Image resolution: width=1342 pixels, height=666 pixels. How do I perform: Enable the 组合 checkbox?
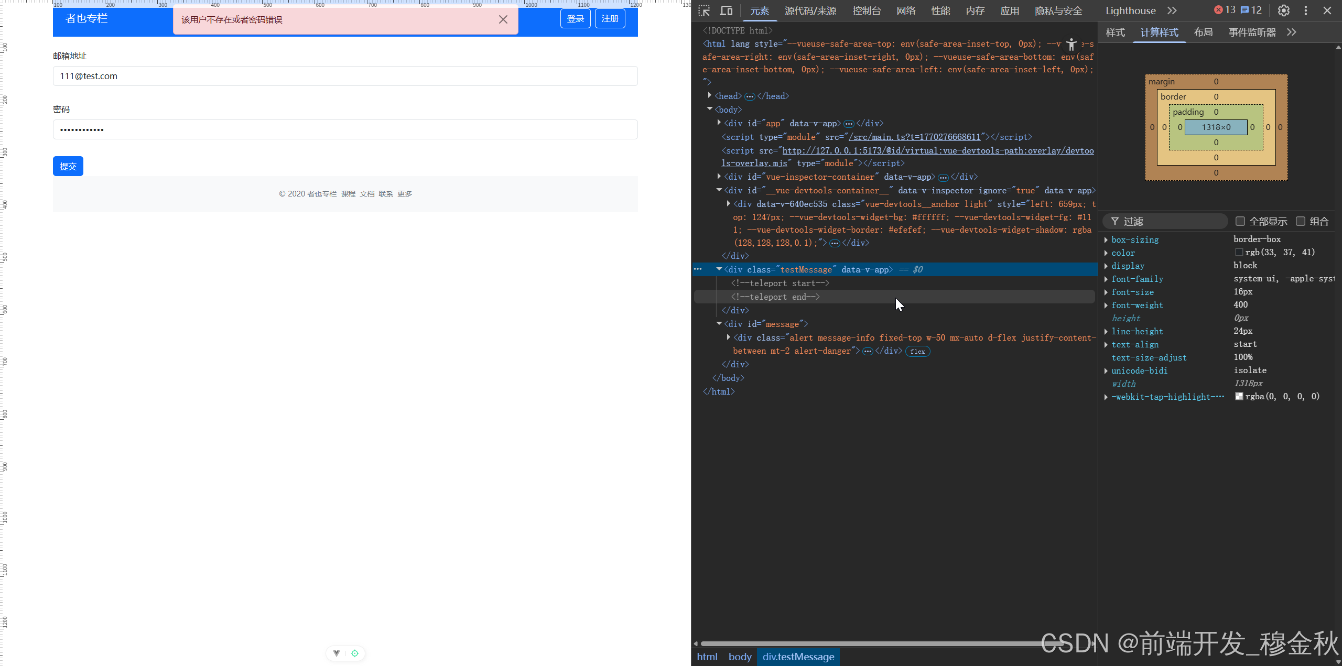tap(1301, 221)
